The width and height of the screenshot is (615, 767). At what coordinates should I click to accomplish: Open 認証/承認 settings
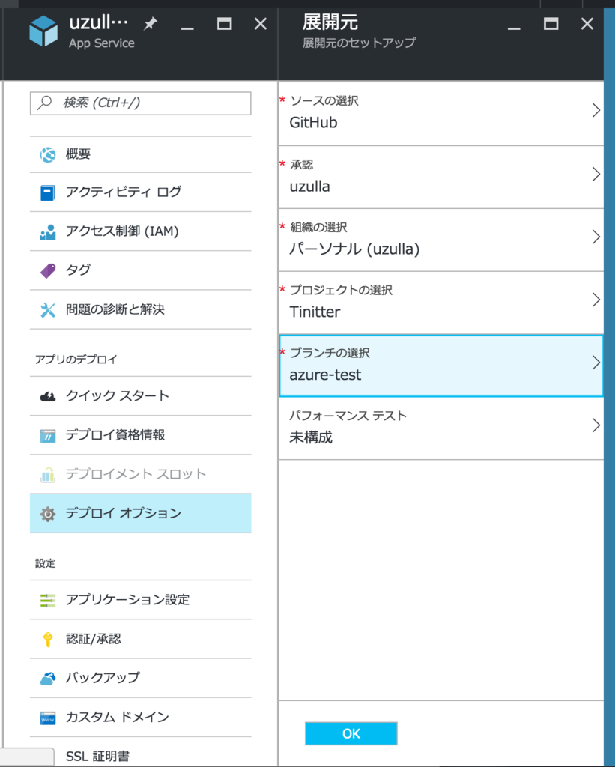click(140, 640)
